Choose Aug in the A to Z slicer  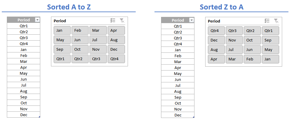(x=116, y=40)
